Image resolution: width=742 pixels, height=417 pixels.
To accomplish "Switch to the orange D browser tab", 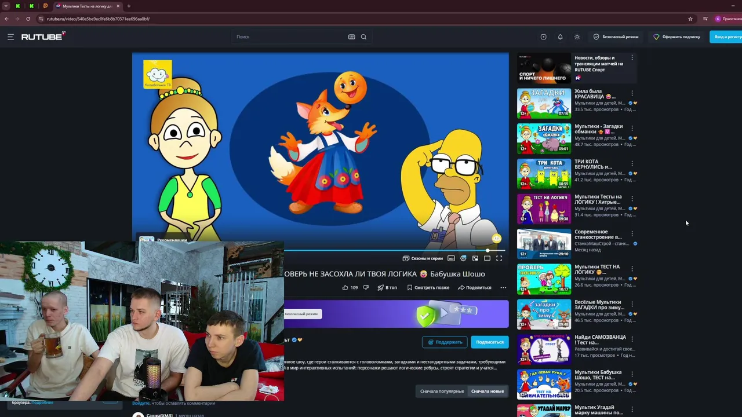I will click(x=45, y=6).
